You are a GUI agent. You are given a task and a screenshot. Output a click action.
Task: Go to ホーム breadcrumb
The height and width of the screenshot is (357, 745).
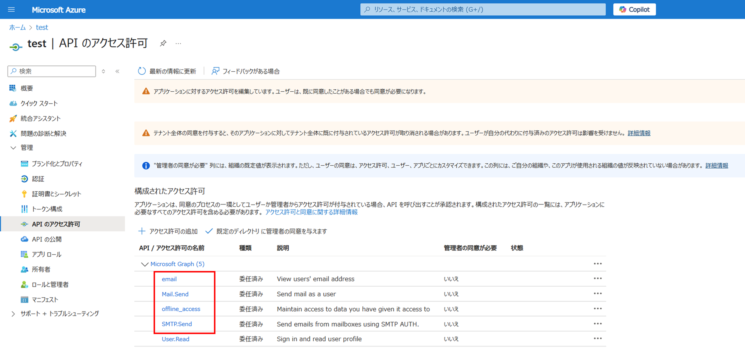click(x=17, y=27)
